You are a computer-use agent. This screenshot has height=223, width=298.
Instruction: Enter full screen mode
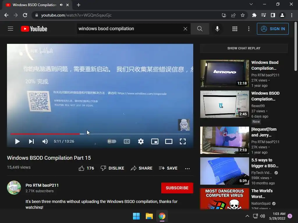(x=183, y=141)
